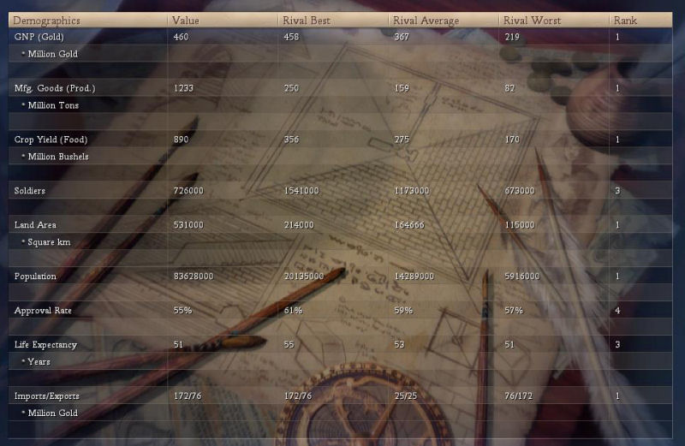Select the Land Area row label

[35, 225]
